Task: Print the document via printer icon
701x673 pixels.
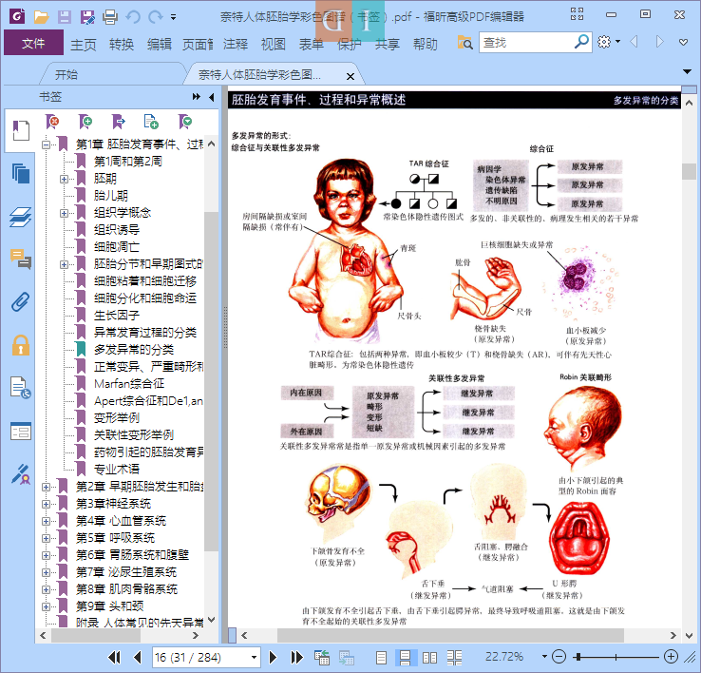Action: 110,17
